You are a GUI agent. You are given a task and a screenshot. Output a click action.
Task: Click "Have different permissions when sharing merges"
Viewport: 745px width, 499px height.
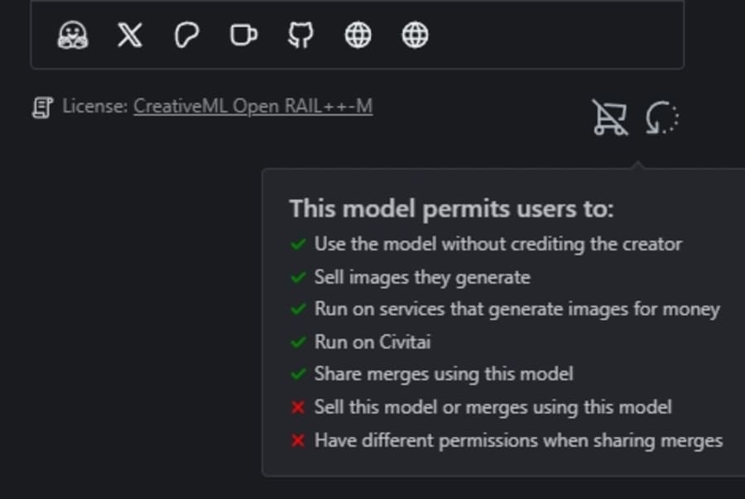point(518,440)
